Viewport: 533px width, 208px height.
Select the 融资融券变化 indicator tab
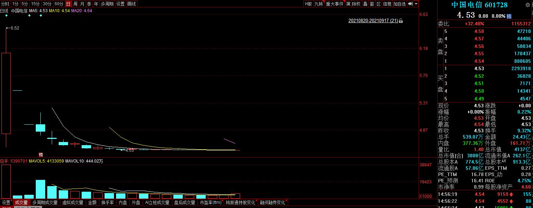(x=273, y=202)
